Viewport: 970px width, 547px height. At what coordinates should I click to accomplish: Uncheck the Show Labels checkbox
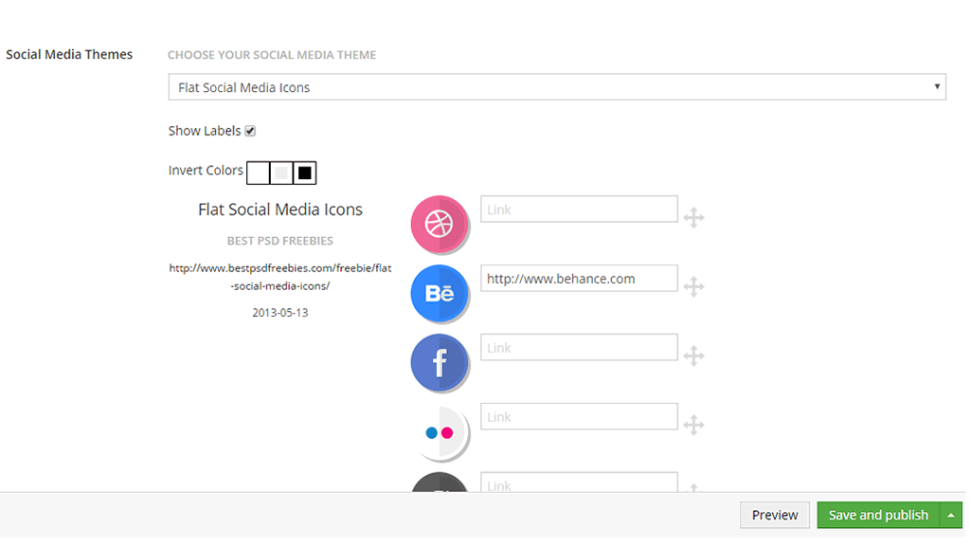tap(251, 131)
